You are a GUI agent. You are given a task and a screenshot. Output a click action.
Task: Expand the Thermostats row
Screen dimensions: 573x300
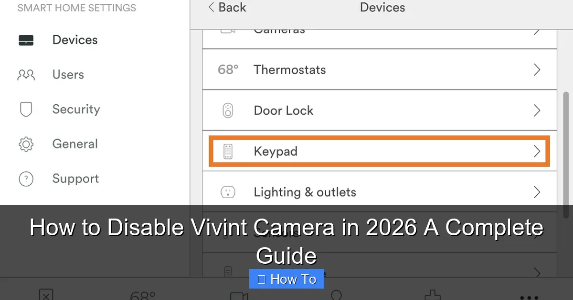pyautogui.click(x=536, y=70)
